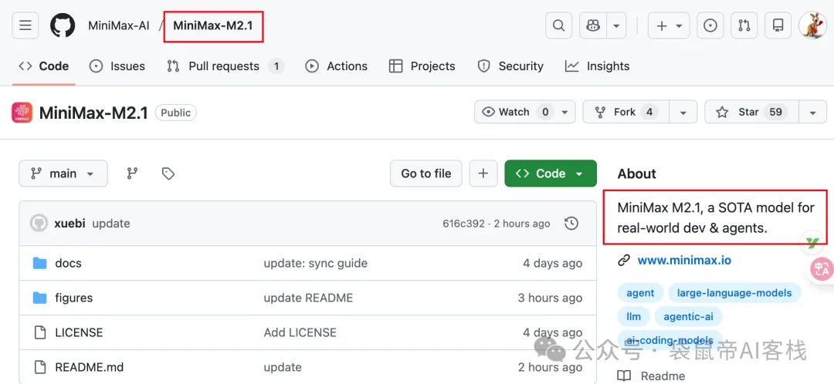Open the docs folder
Viewport: 834px width, 384px height.
tap(68, 263)
